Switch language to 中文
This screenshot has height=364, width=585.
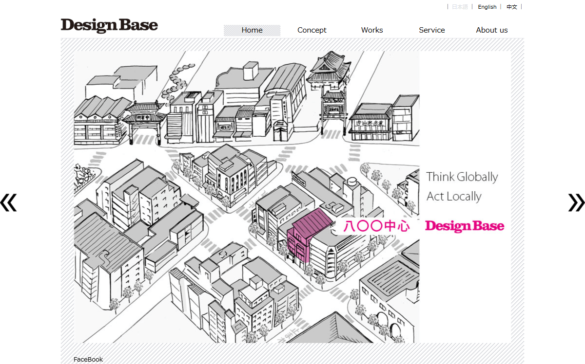(x=512, y=7)
